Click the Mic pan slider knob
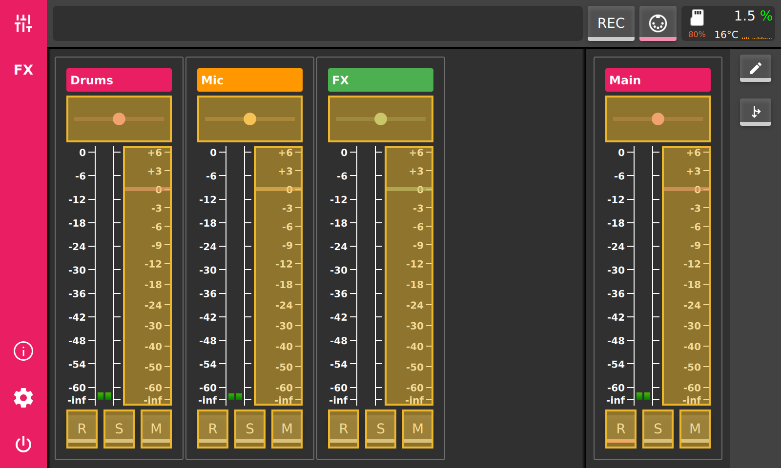 pyautogui.click(x=250, y=119)
